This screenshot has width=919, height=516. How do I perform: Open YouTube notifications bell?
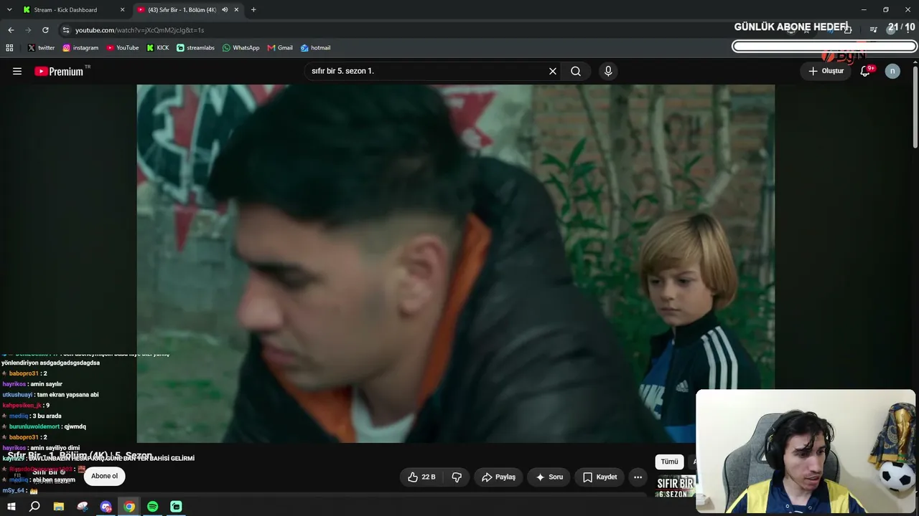865,71
